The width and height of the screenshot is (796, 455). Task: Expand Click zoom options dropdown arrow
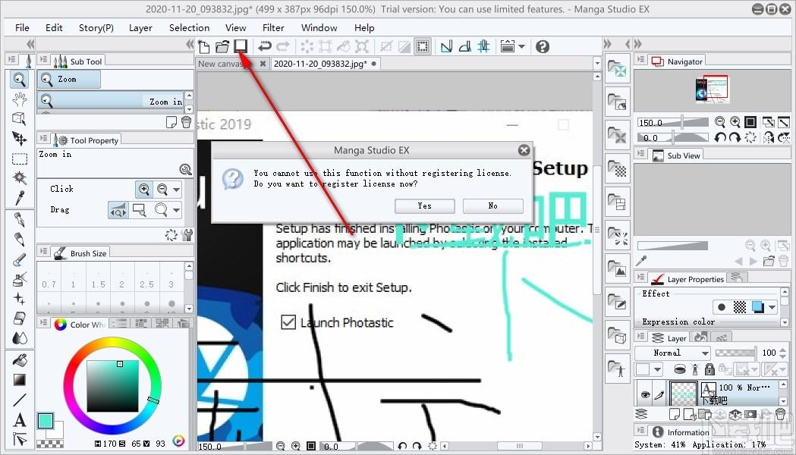[x=176, y=190]
